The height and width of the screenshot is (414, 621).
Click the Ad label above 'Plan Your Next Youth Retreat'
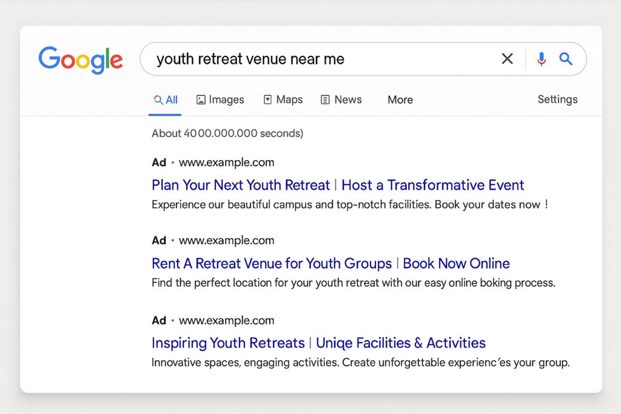[159, 162]
